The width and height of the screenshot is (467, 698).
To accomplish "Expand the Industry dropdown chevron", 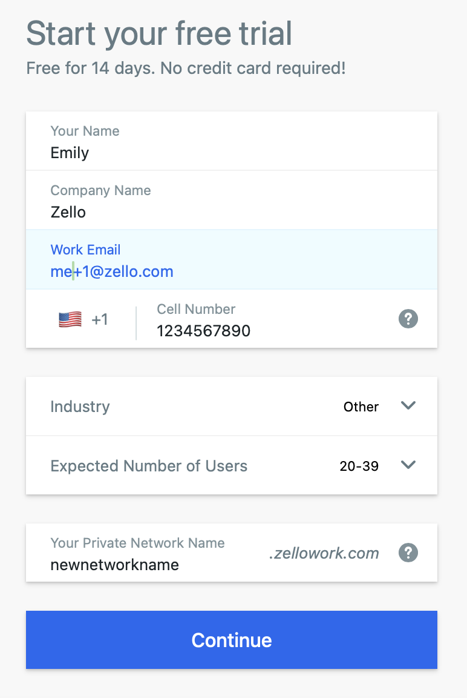I will pos(408,405).
